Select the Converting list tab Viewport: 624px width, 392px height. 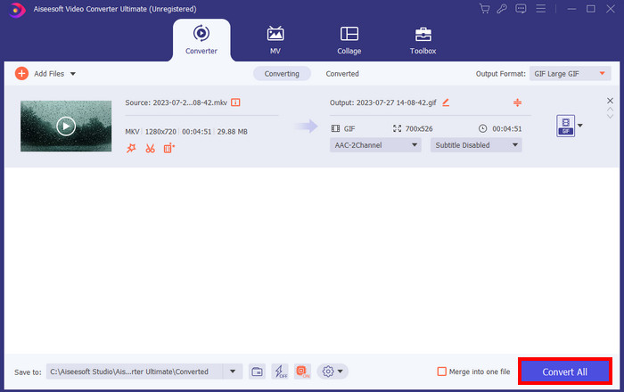pyautogui.click(x=282, y=74)
